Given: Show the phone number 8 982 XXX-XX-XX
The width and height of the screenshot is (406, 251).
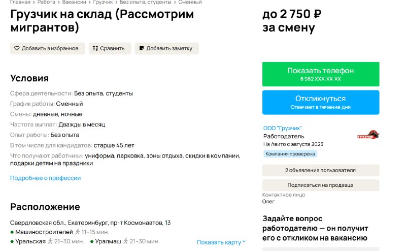Looking at the screenshot, I should click(321, 74).
